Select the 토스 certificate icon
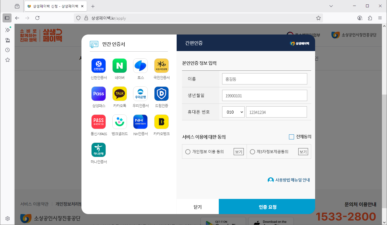 (140, 66)
